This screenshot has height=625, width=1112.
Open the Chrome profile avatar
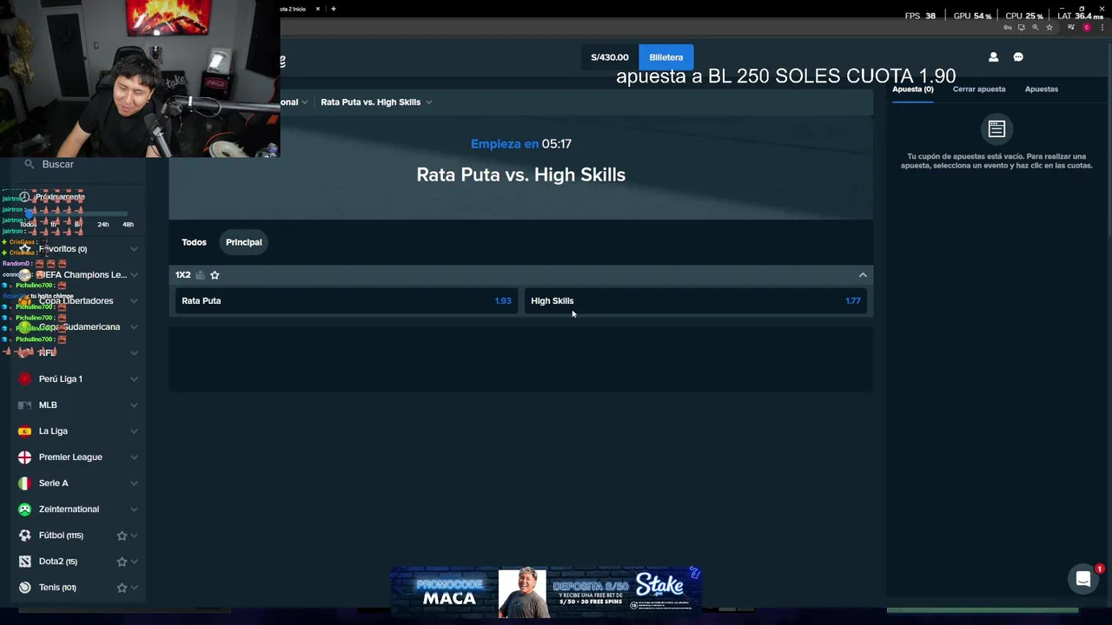click(1087, 28)
